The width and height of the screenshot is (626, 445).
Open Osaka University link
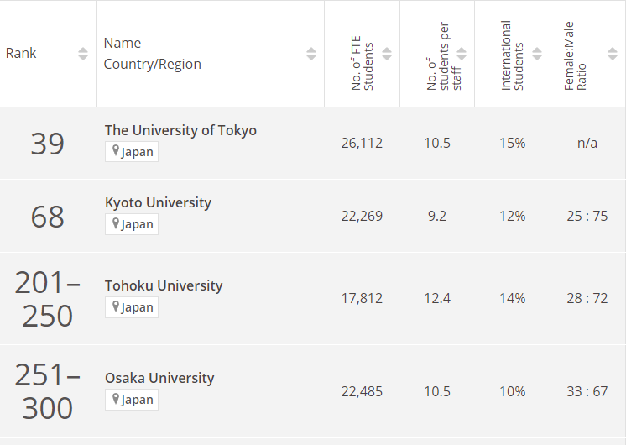point(159,378)
